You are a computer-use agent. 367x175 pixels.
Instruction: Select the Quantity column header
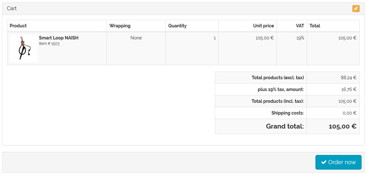[177, 26]
